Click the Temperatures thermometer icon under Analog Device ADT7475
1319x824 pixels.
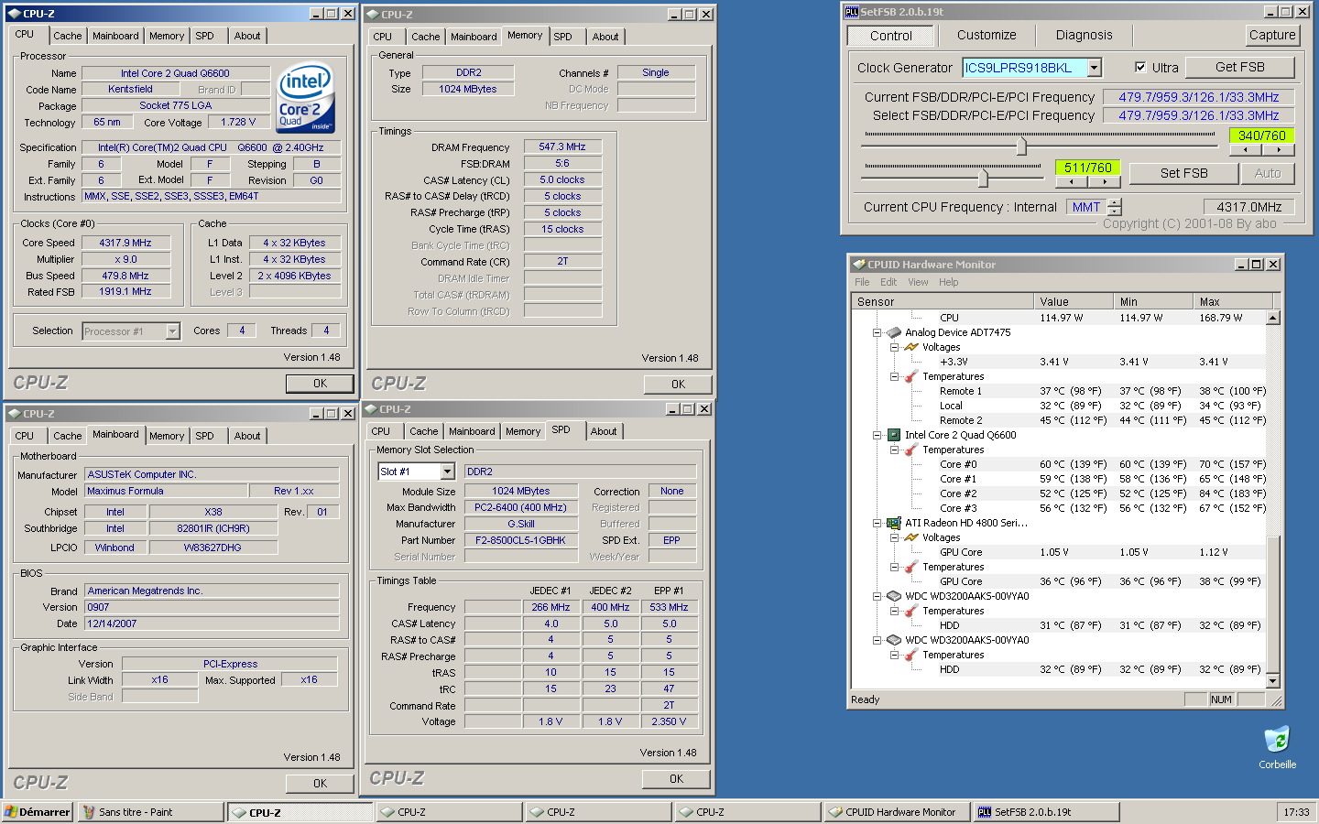tap(911, 376)
